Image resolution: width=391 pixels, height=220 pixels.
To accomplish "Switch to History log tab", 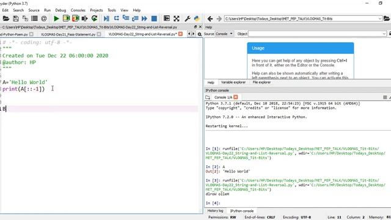I will click(x=215, y=211).
